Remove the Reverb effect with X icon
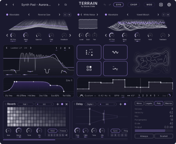 coord(66,104)
